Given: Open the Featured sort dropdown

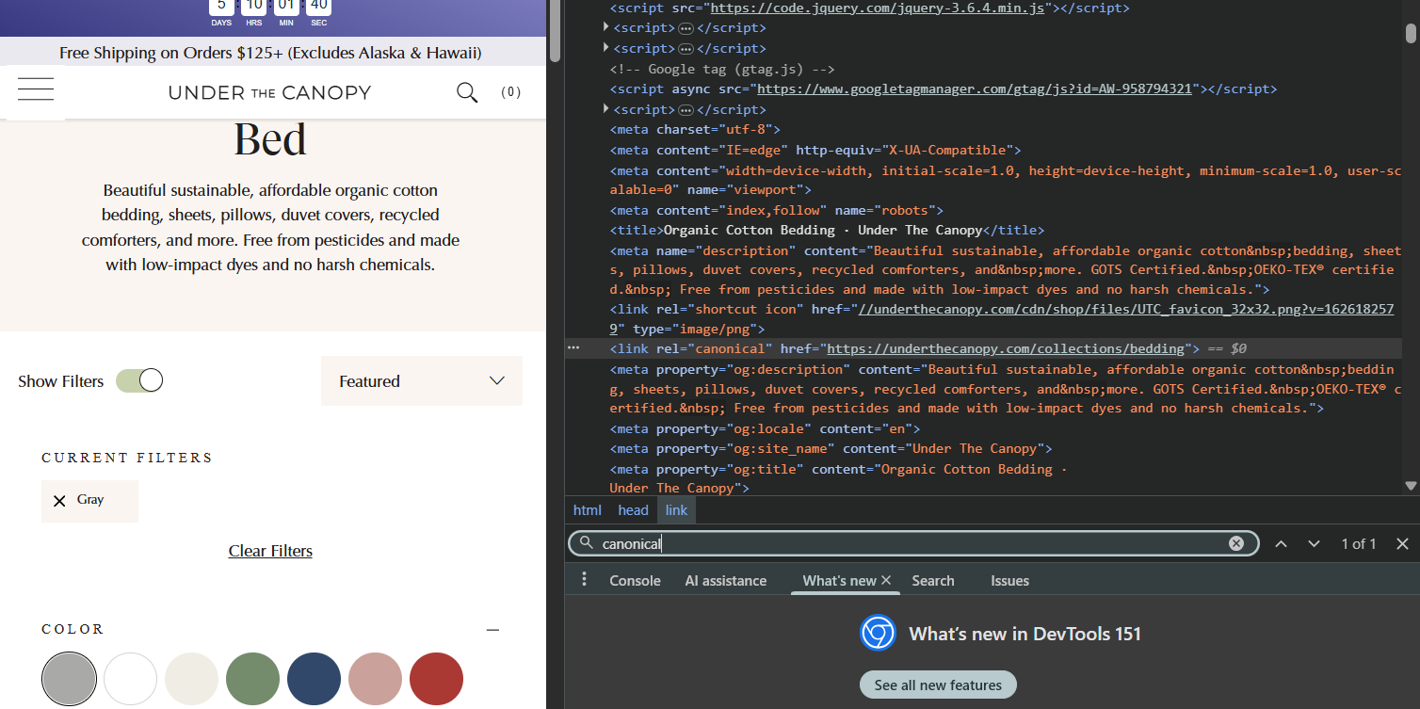Looking at the screenshot, I should click(x=422, y=381).
